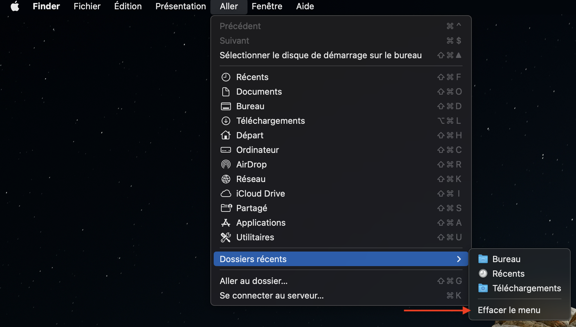Open the Fichier menu
This screenshot has width=576, height=327.
[x=87, y=6]
